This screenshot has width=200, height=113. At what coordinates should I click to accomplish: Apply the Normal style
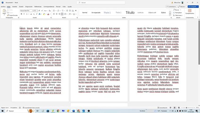(x=85, y=13)
